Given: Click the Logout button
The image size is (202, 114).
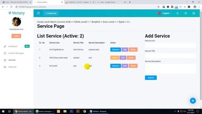Looking at the screenshot, I should [x=16, y=36].
